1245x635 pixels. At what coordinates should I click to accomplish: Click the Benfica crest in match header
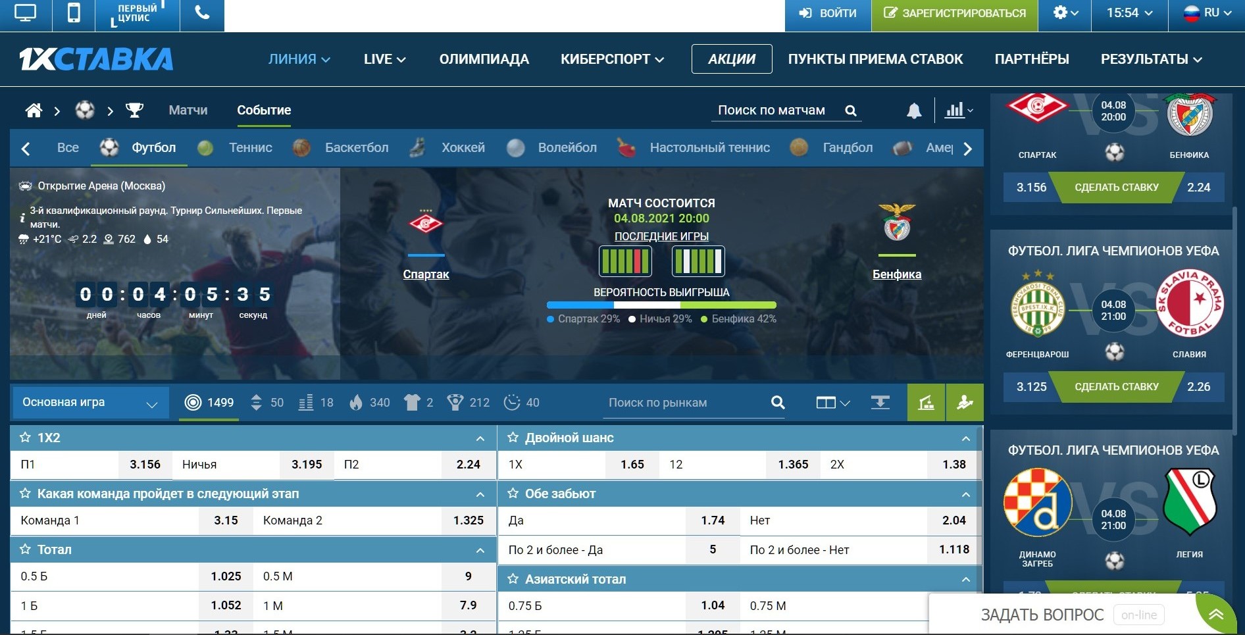coord(896,222)
